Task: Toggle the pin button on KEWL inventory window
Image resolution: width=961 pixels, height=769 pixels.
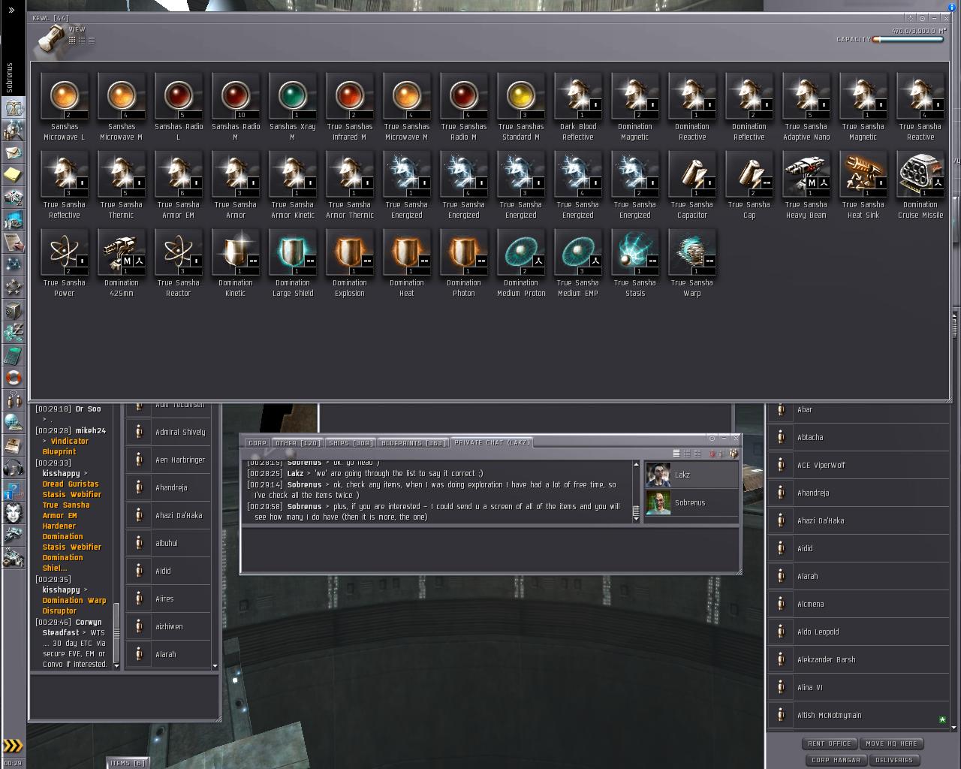Action: pos(923,18)
